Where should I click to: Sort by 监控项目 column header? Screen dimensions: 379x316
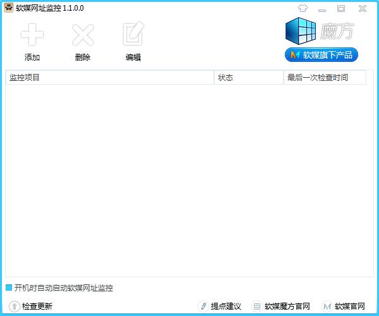pyautogui.click(x=110, y=78)
